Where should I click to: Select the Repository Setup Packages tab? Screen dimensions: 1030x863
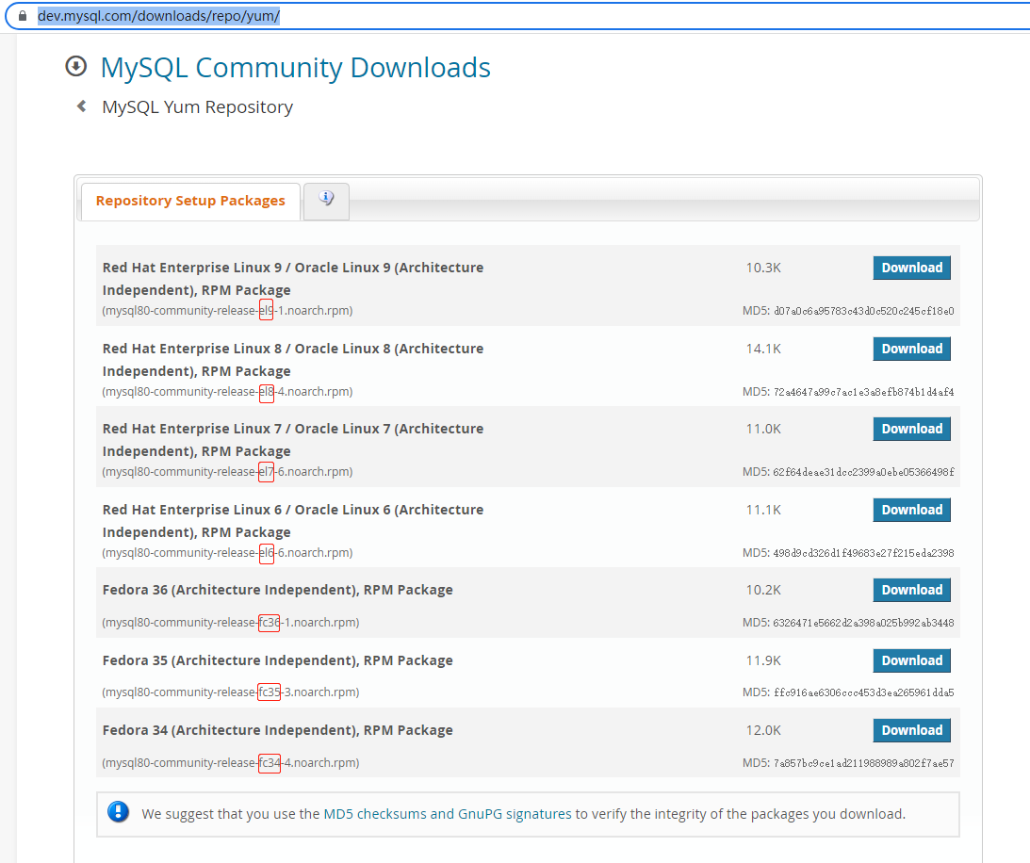190,201
